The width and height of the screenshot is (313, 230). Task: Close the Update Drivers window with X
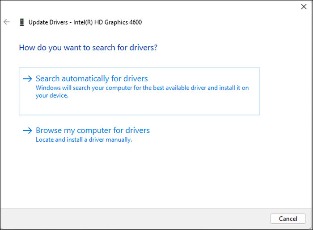(x=304, y=7)
